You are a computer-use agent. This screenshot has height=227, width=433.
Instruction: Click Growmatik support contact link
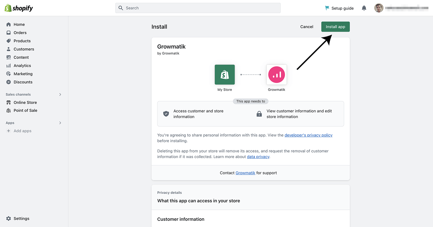point(245,173)
